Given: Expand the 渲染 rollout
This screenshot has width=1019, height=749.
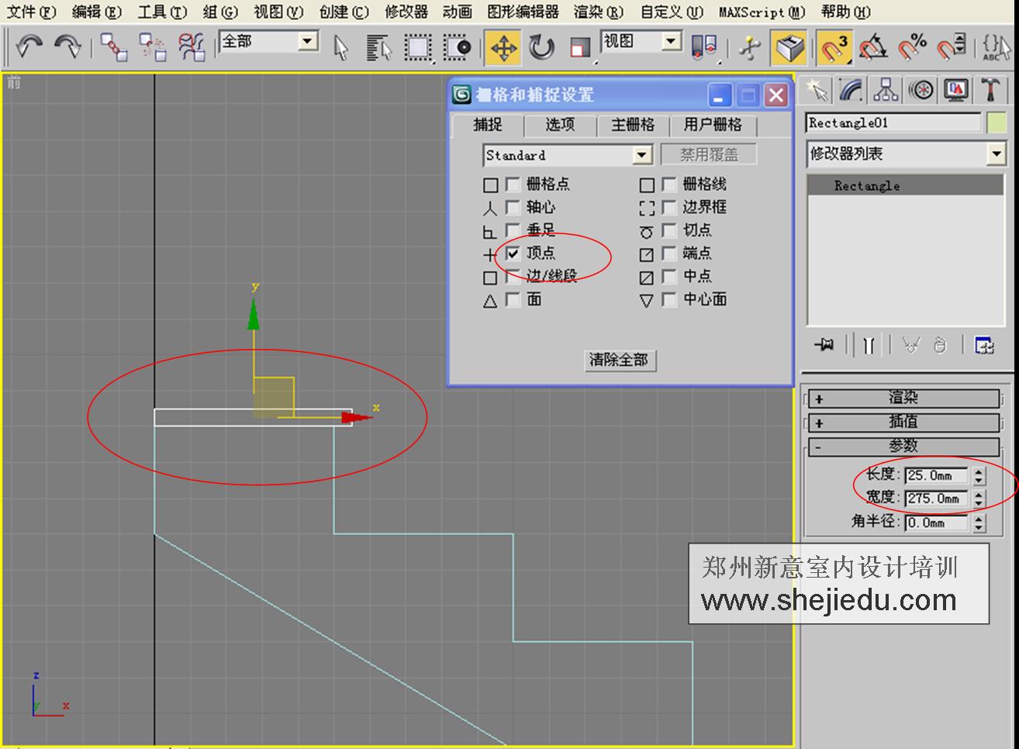Looking at the screenshot, I should pyautogui.click(x=904, y=398).
